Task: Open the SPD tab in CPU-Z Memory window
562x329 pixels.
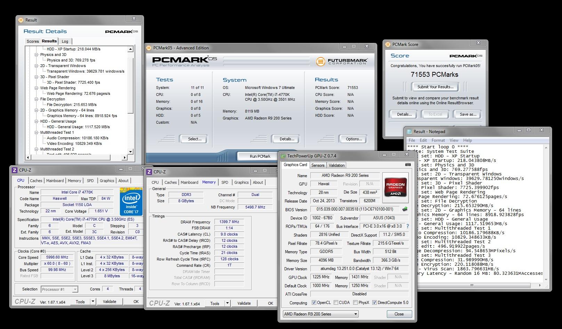Action: point(225,182)
